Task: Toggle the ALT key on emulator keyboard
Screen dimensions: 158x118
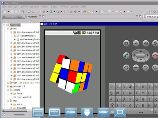Action: pos(112,112)
